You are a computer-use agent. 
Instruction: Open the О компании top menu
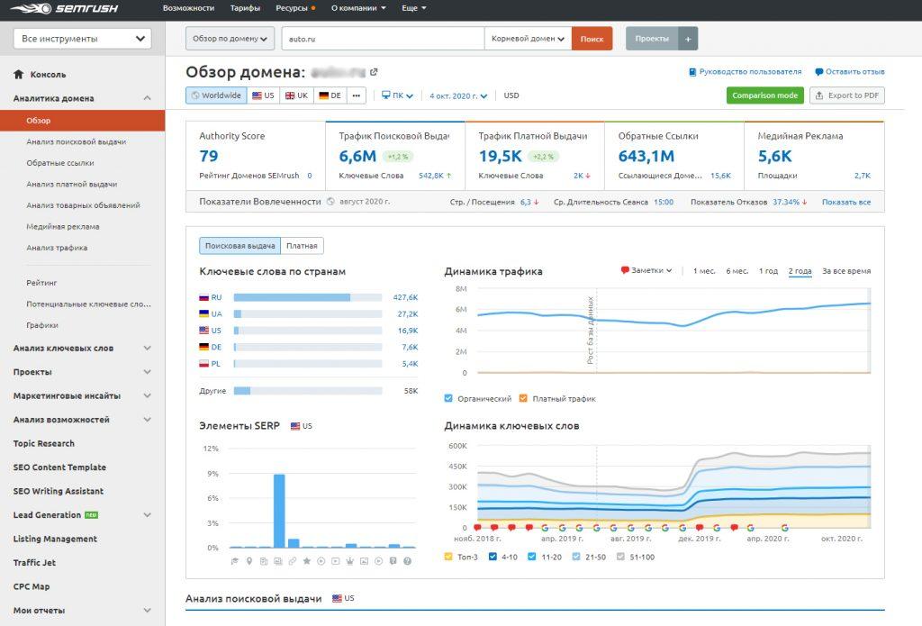click(358, 8)
